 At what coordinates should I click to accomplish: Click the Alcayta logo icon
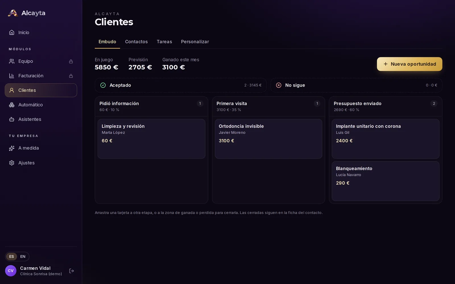[x=13, y=13]
